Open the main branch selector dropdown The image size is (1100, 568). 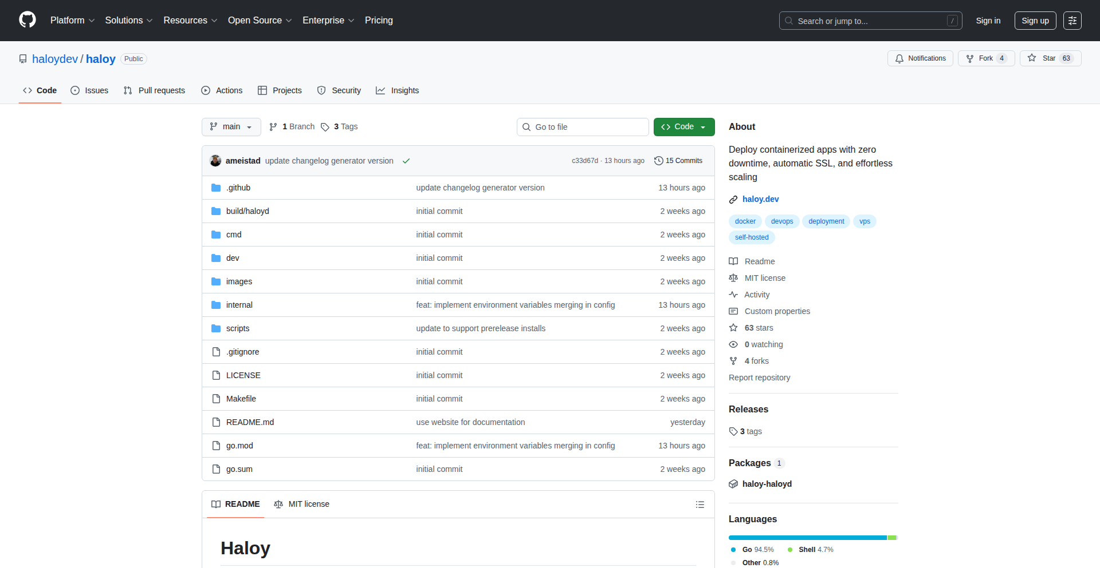231,126
